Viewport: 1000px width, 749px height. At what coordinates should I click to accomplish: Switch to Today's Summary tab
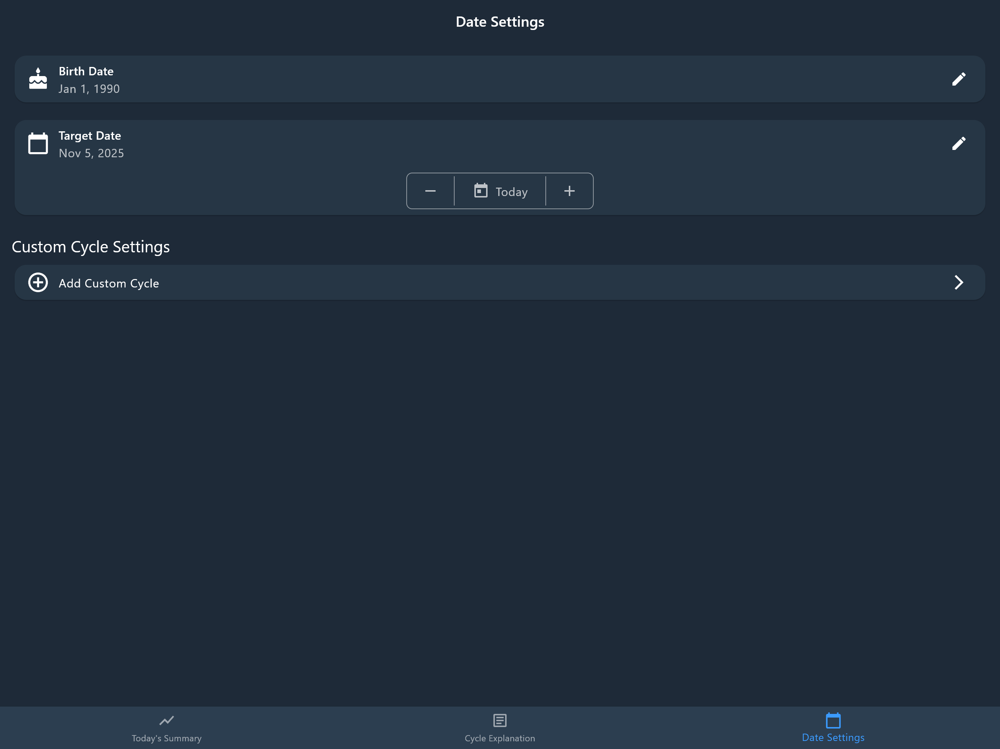tap(167, 738)
